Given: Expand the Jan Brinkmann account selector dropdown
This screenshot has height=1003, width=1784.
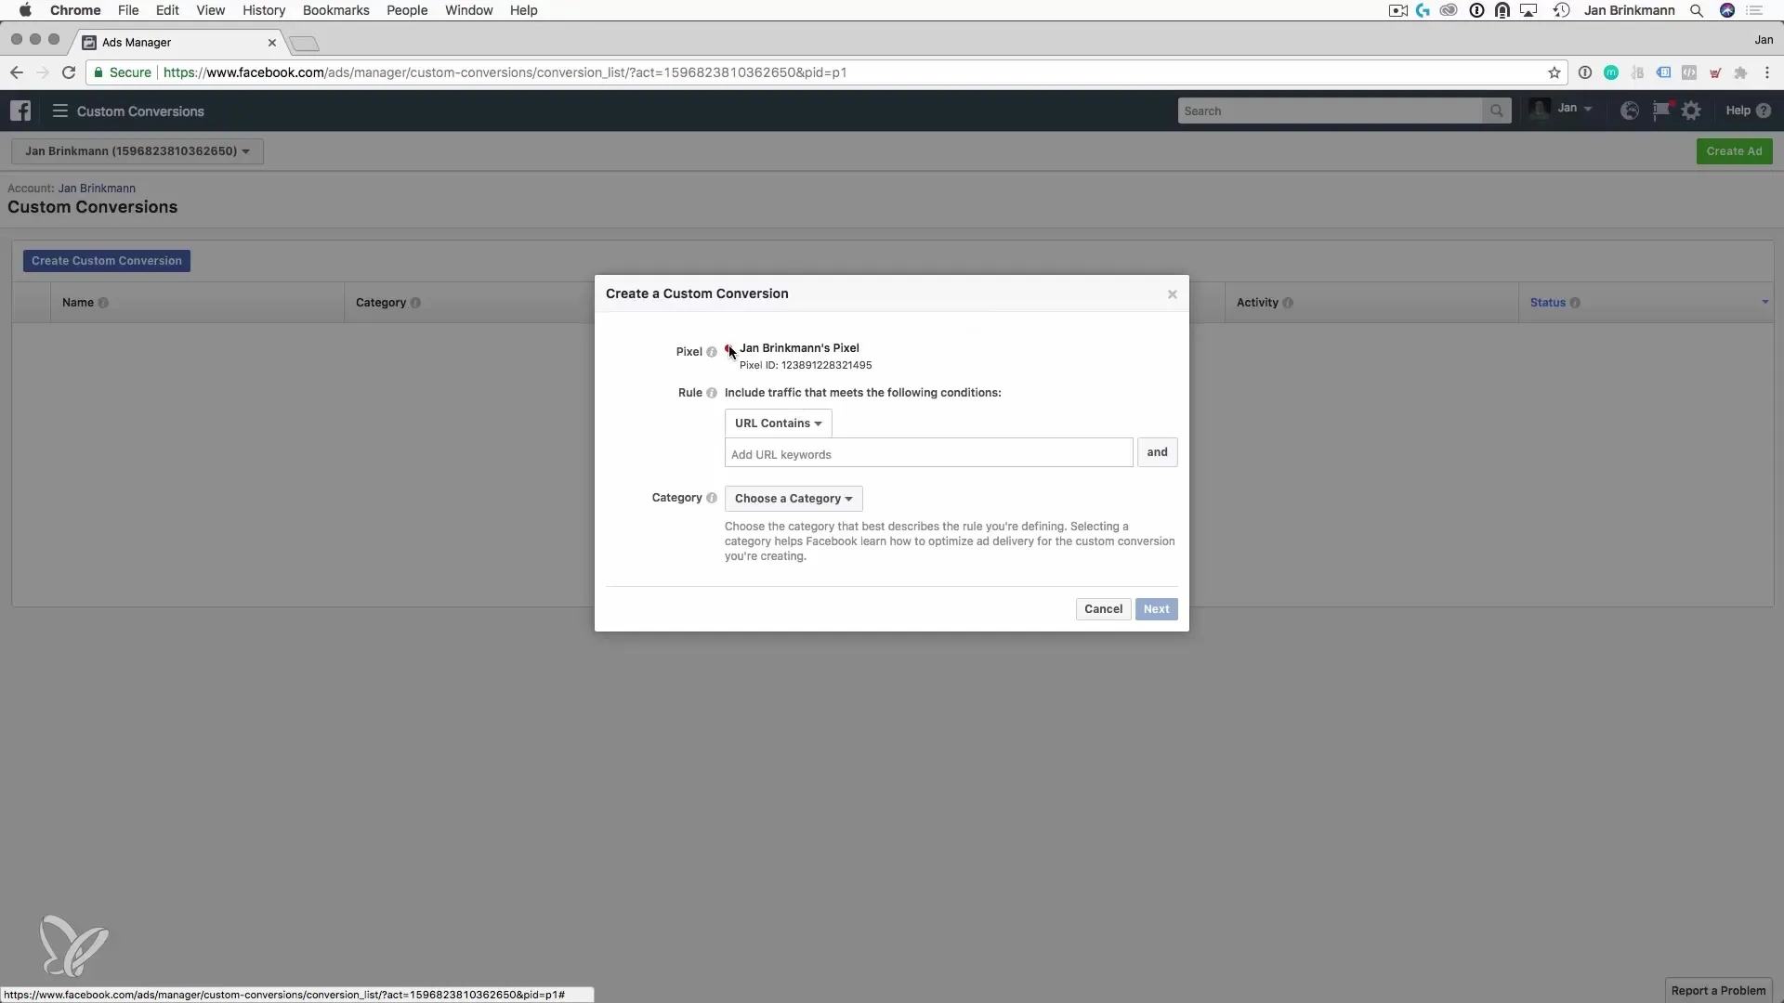Looking at the screenshot, I should coord(138,151).
